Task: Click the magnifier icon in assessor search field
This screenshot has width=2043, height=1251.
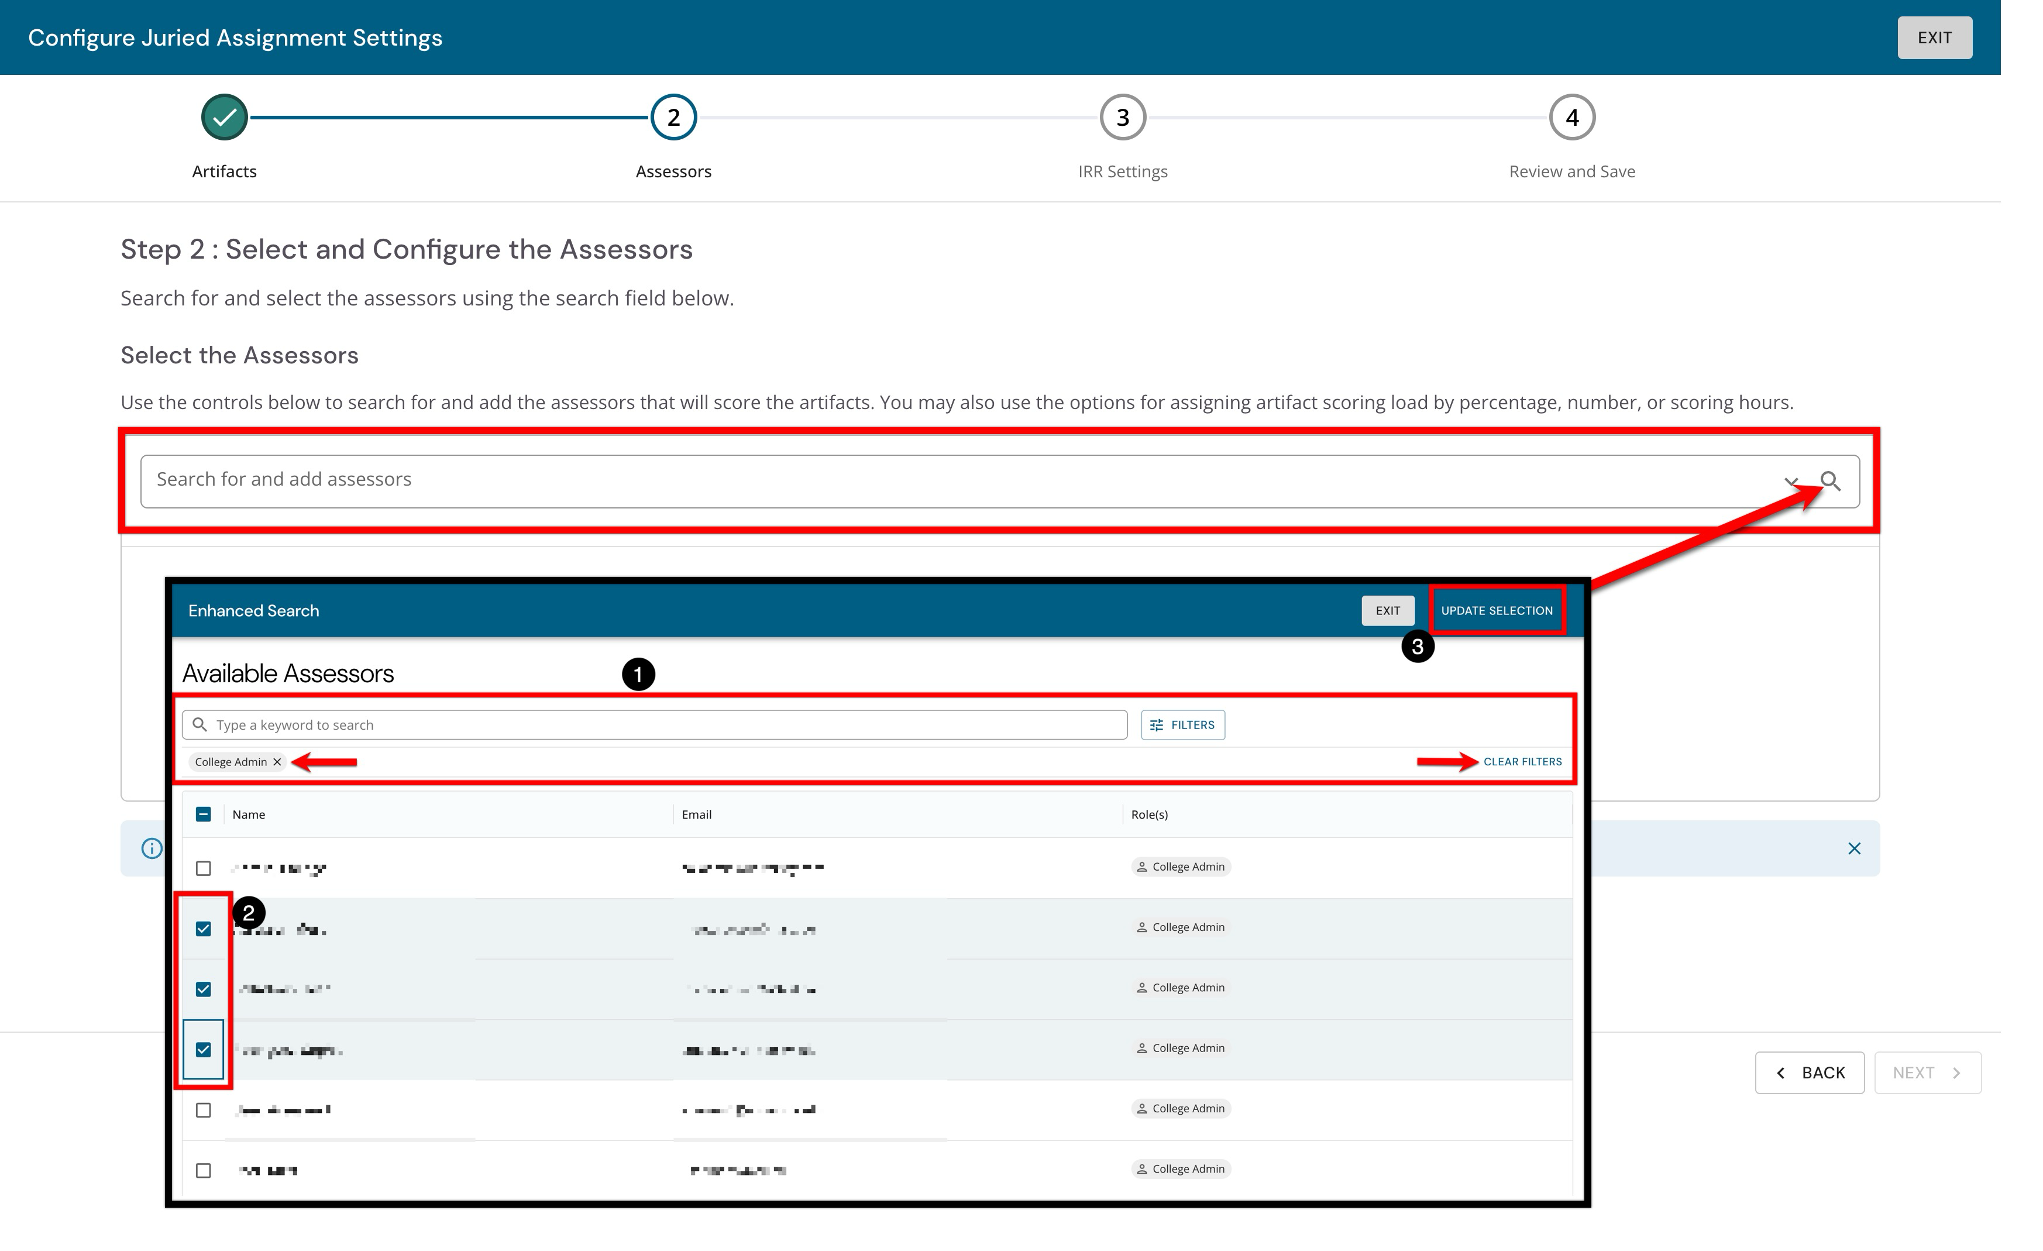Action: [1830, 481]
